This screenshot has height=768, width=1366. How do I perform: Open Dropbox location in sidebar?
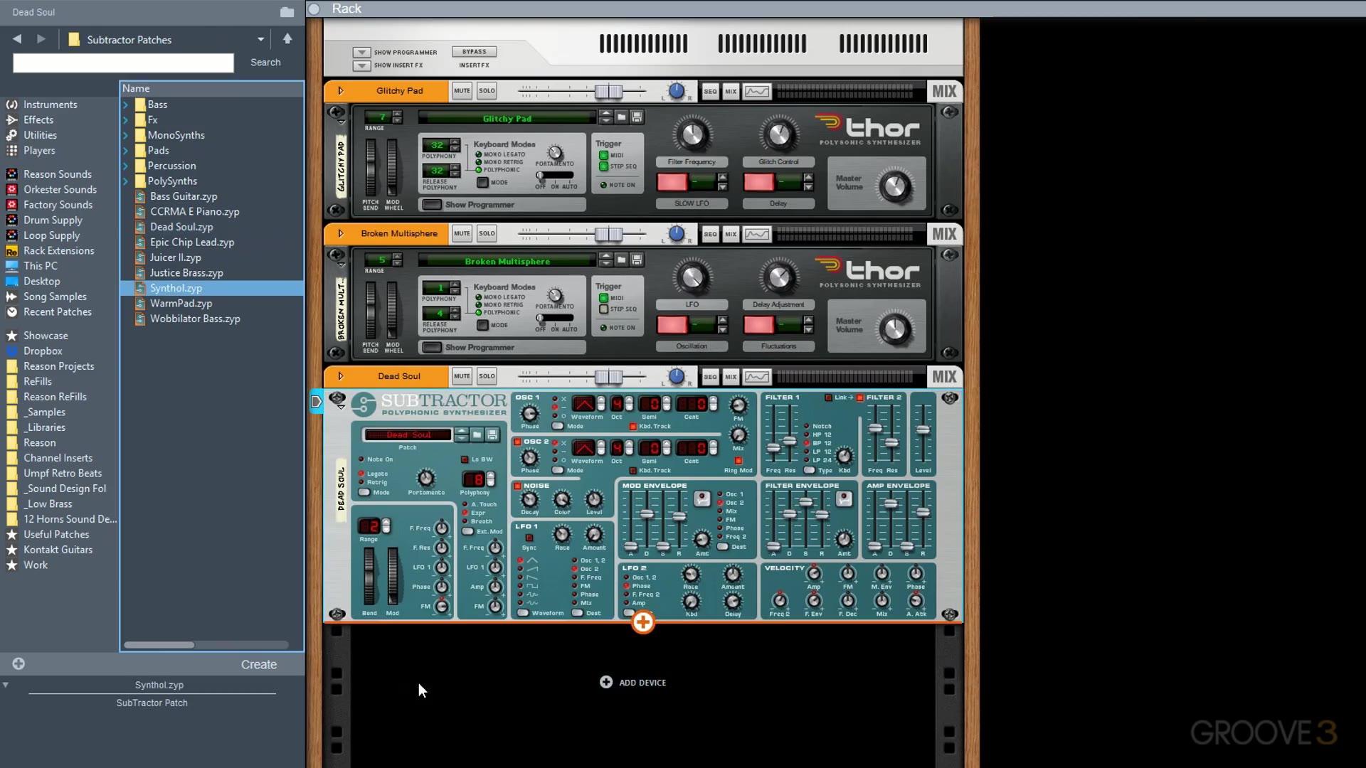click(x=43, y=351)
